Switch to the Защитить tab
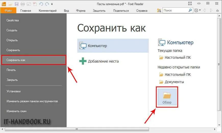222x133 pixels. 99,11
